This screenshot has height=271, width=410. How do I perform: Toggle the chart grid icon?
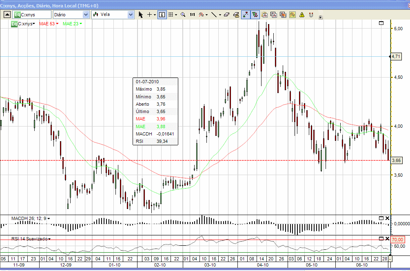pyautogui.click(x=171, y=15)
